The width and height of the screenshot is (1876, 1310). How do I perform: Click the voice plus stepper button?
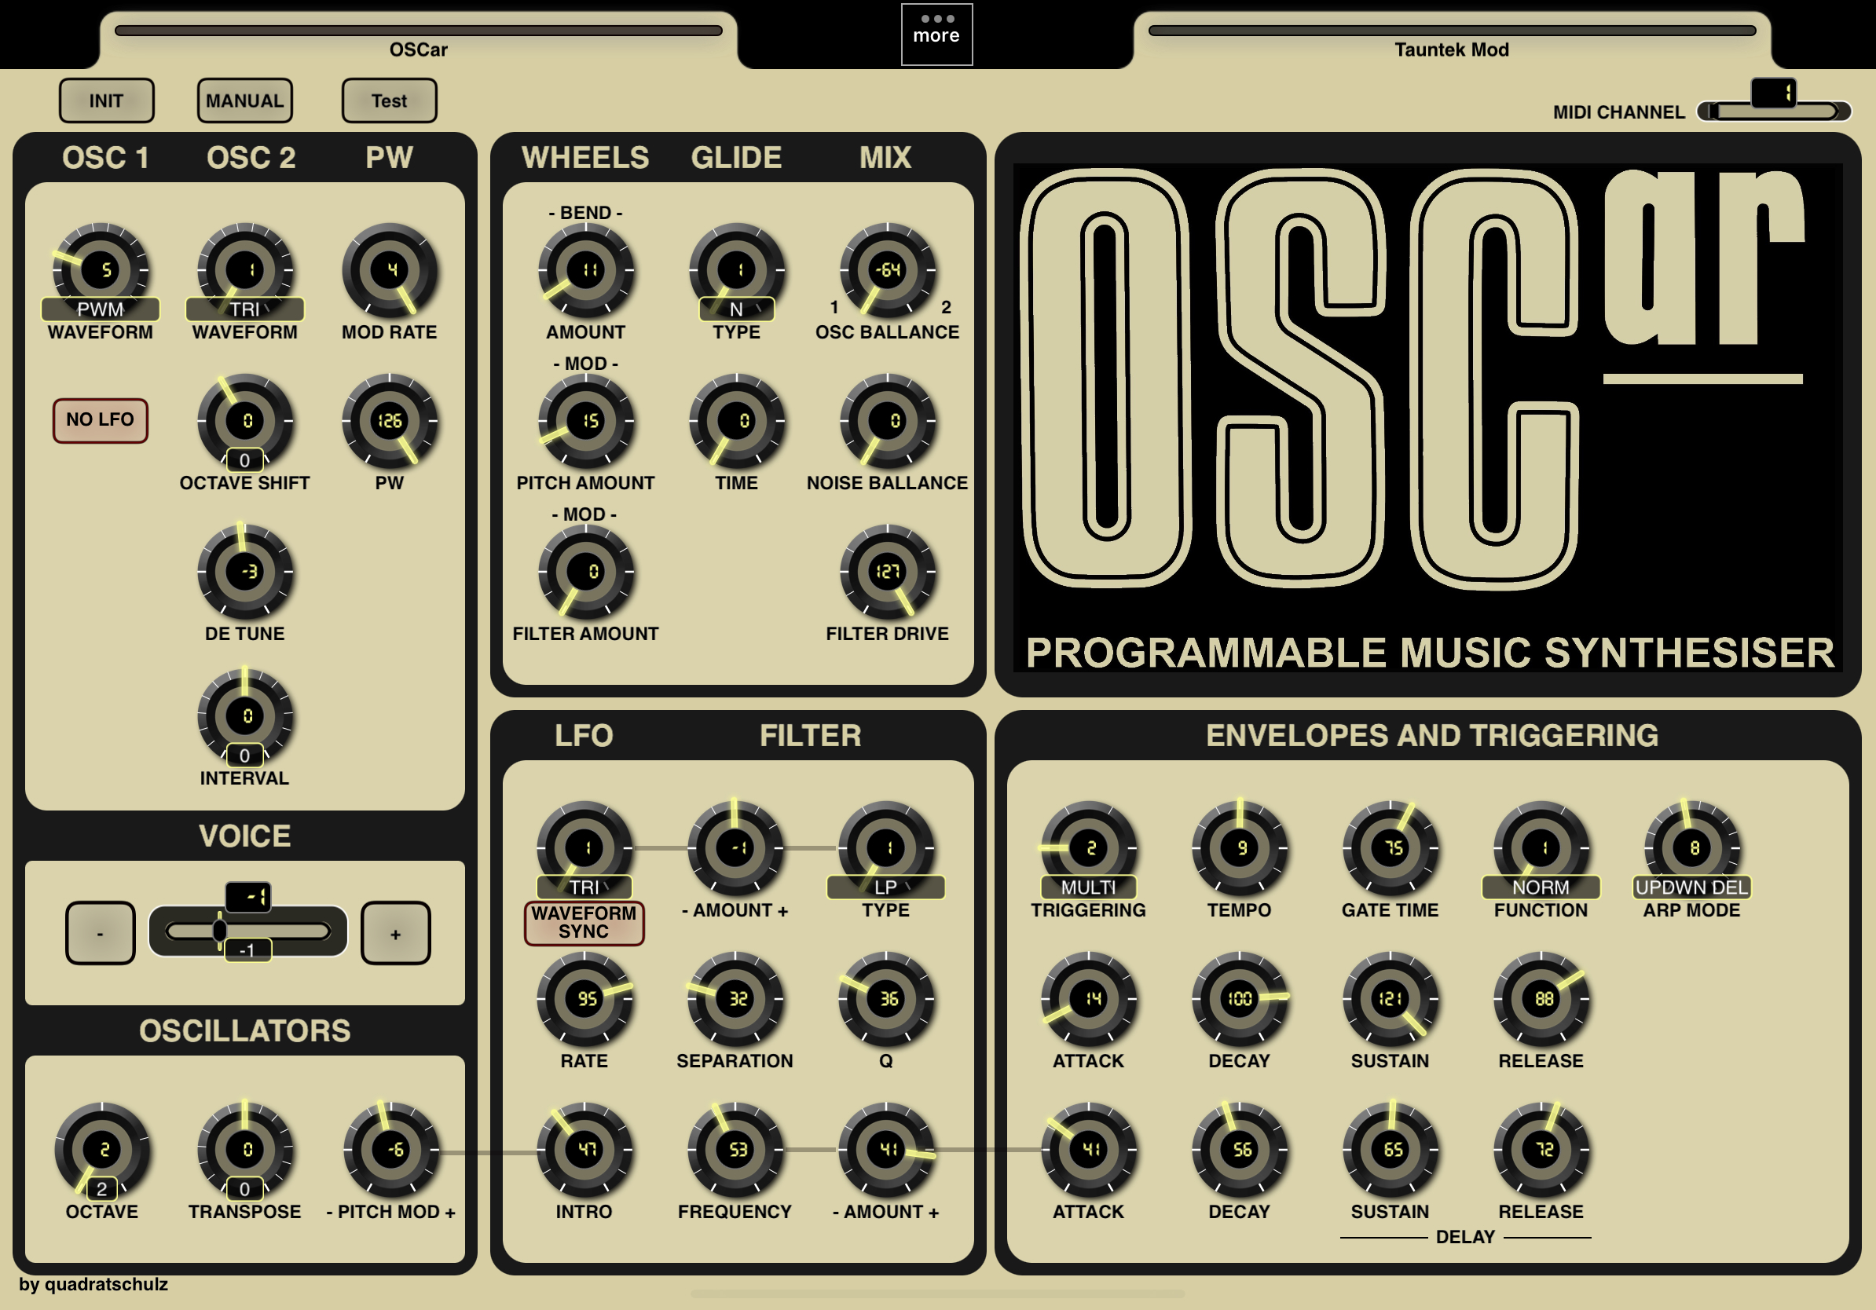(x=395, y=934)
